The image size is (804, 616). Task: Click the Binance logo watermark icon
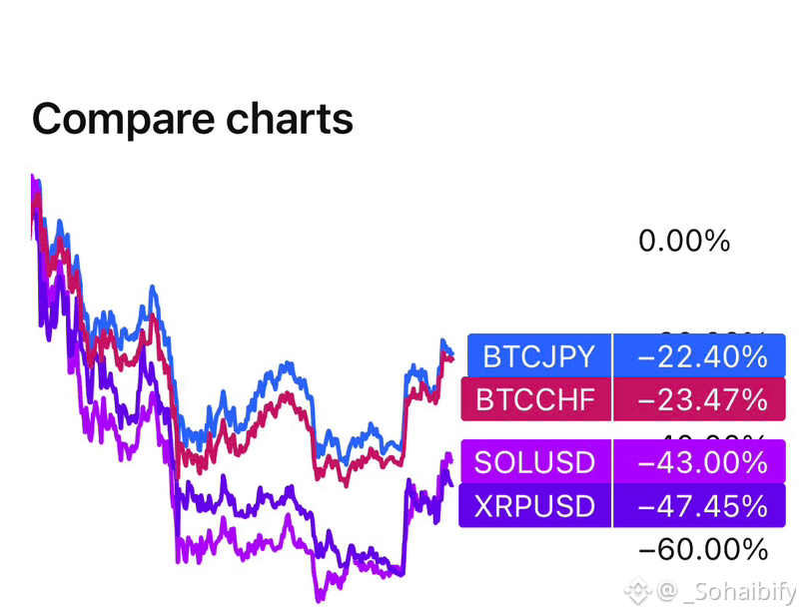tap(637, 590)
